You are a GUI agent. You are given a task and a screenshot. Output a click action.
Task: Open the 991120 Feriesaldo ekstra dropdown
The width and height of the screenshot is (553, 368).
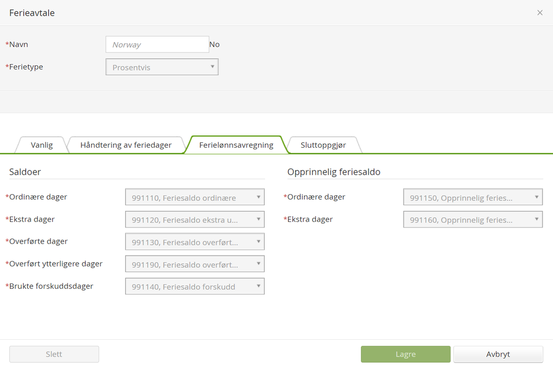tap(194, 220)
